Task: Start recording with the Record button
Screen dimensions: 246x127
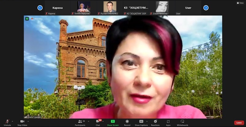Action: pos(127,123)
